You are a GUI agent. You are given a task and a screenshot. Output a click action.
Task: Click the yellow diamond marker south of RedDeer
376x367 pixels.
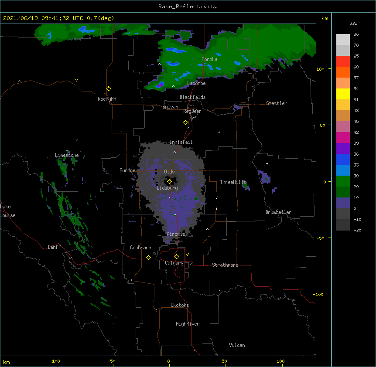[186, 122]
